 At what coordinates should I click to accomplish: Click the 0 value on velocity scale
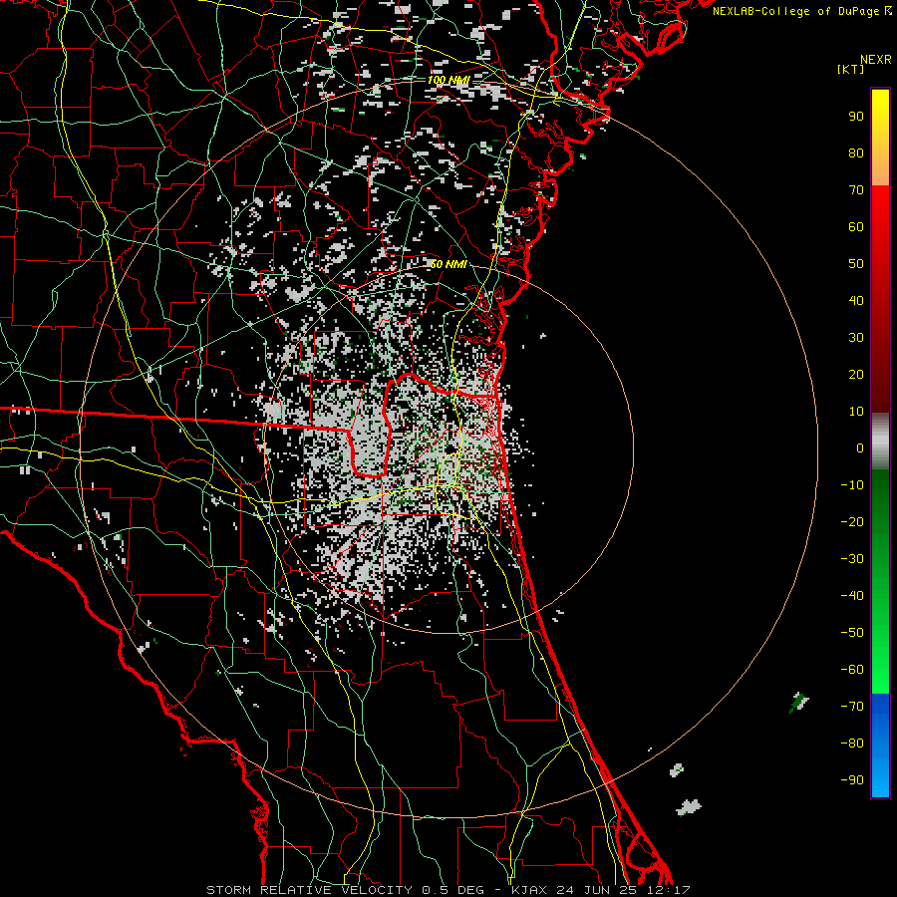coord(860,448)
